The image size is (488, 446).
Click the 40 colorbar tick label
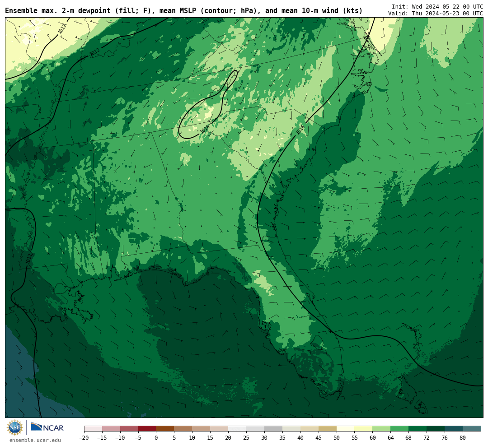coord(300,437)
